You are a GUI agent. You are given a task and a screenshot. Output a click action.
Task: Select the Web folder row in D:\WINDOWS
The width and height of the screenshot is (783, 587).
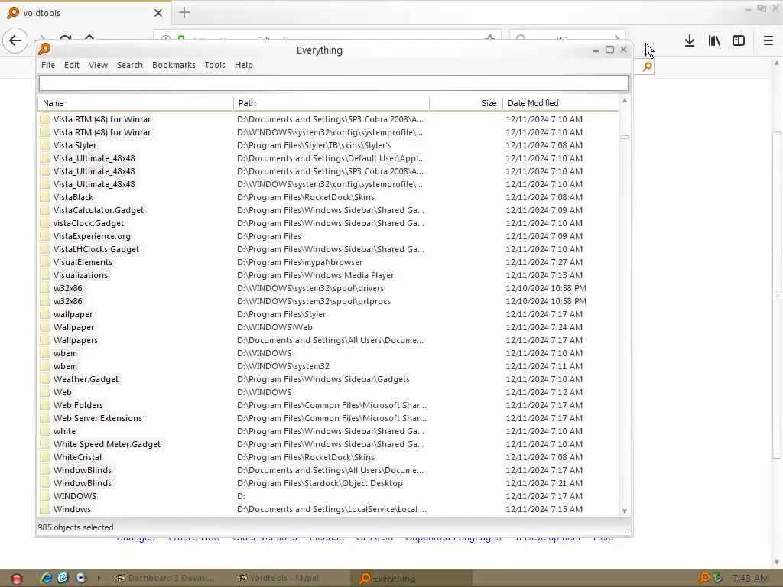click(x=329, y=392)
